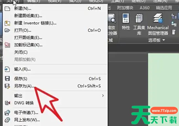This screenshot has height=126, width=179.
Task: Open the Mechanical layer manager icon
Action: pos(158,19)
